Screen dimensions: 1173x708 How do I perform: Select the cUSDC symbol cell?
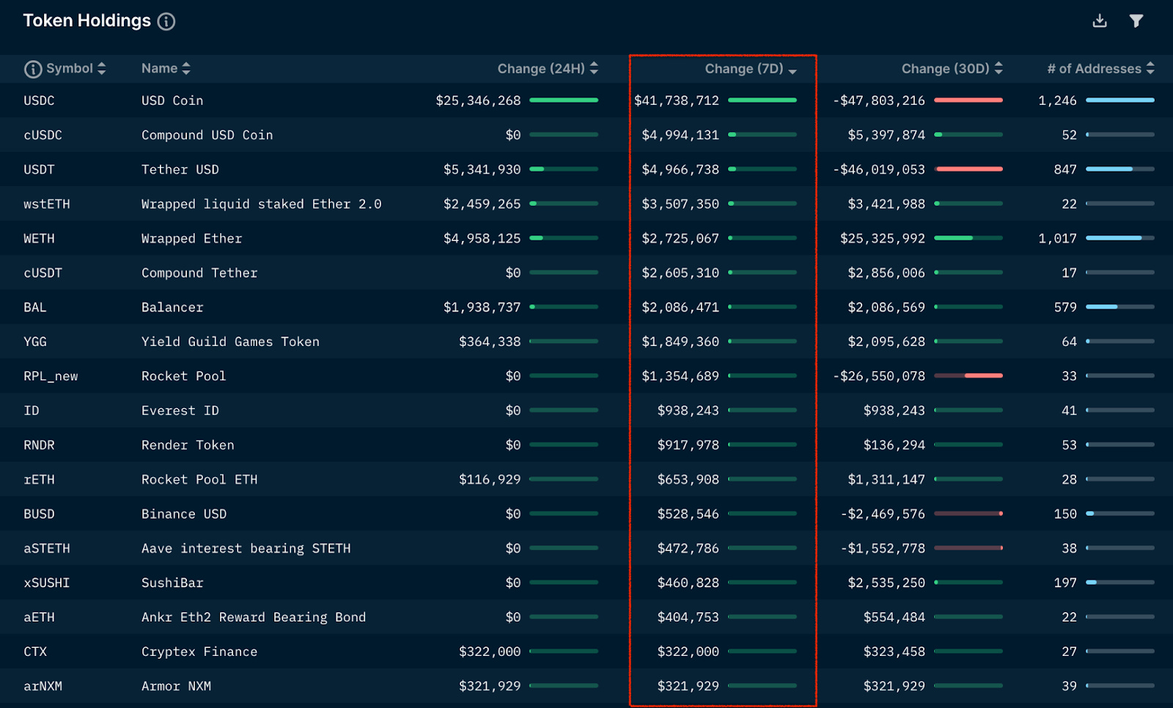click(x=43, y=135)
